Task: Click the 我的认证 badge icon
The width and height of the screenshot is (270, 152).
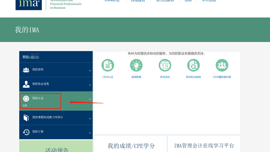Action: (26, 98)
